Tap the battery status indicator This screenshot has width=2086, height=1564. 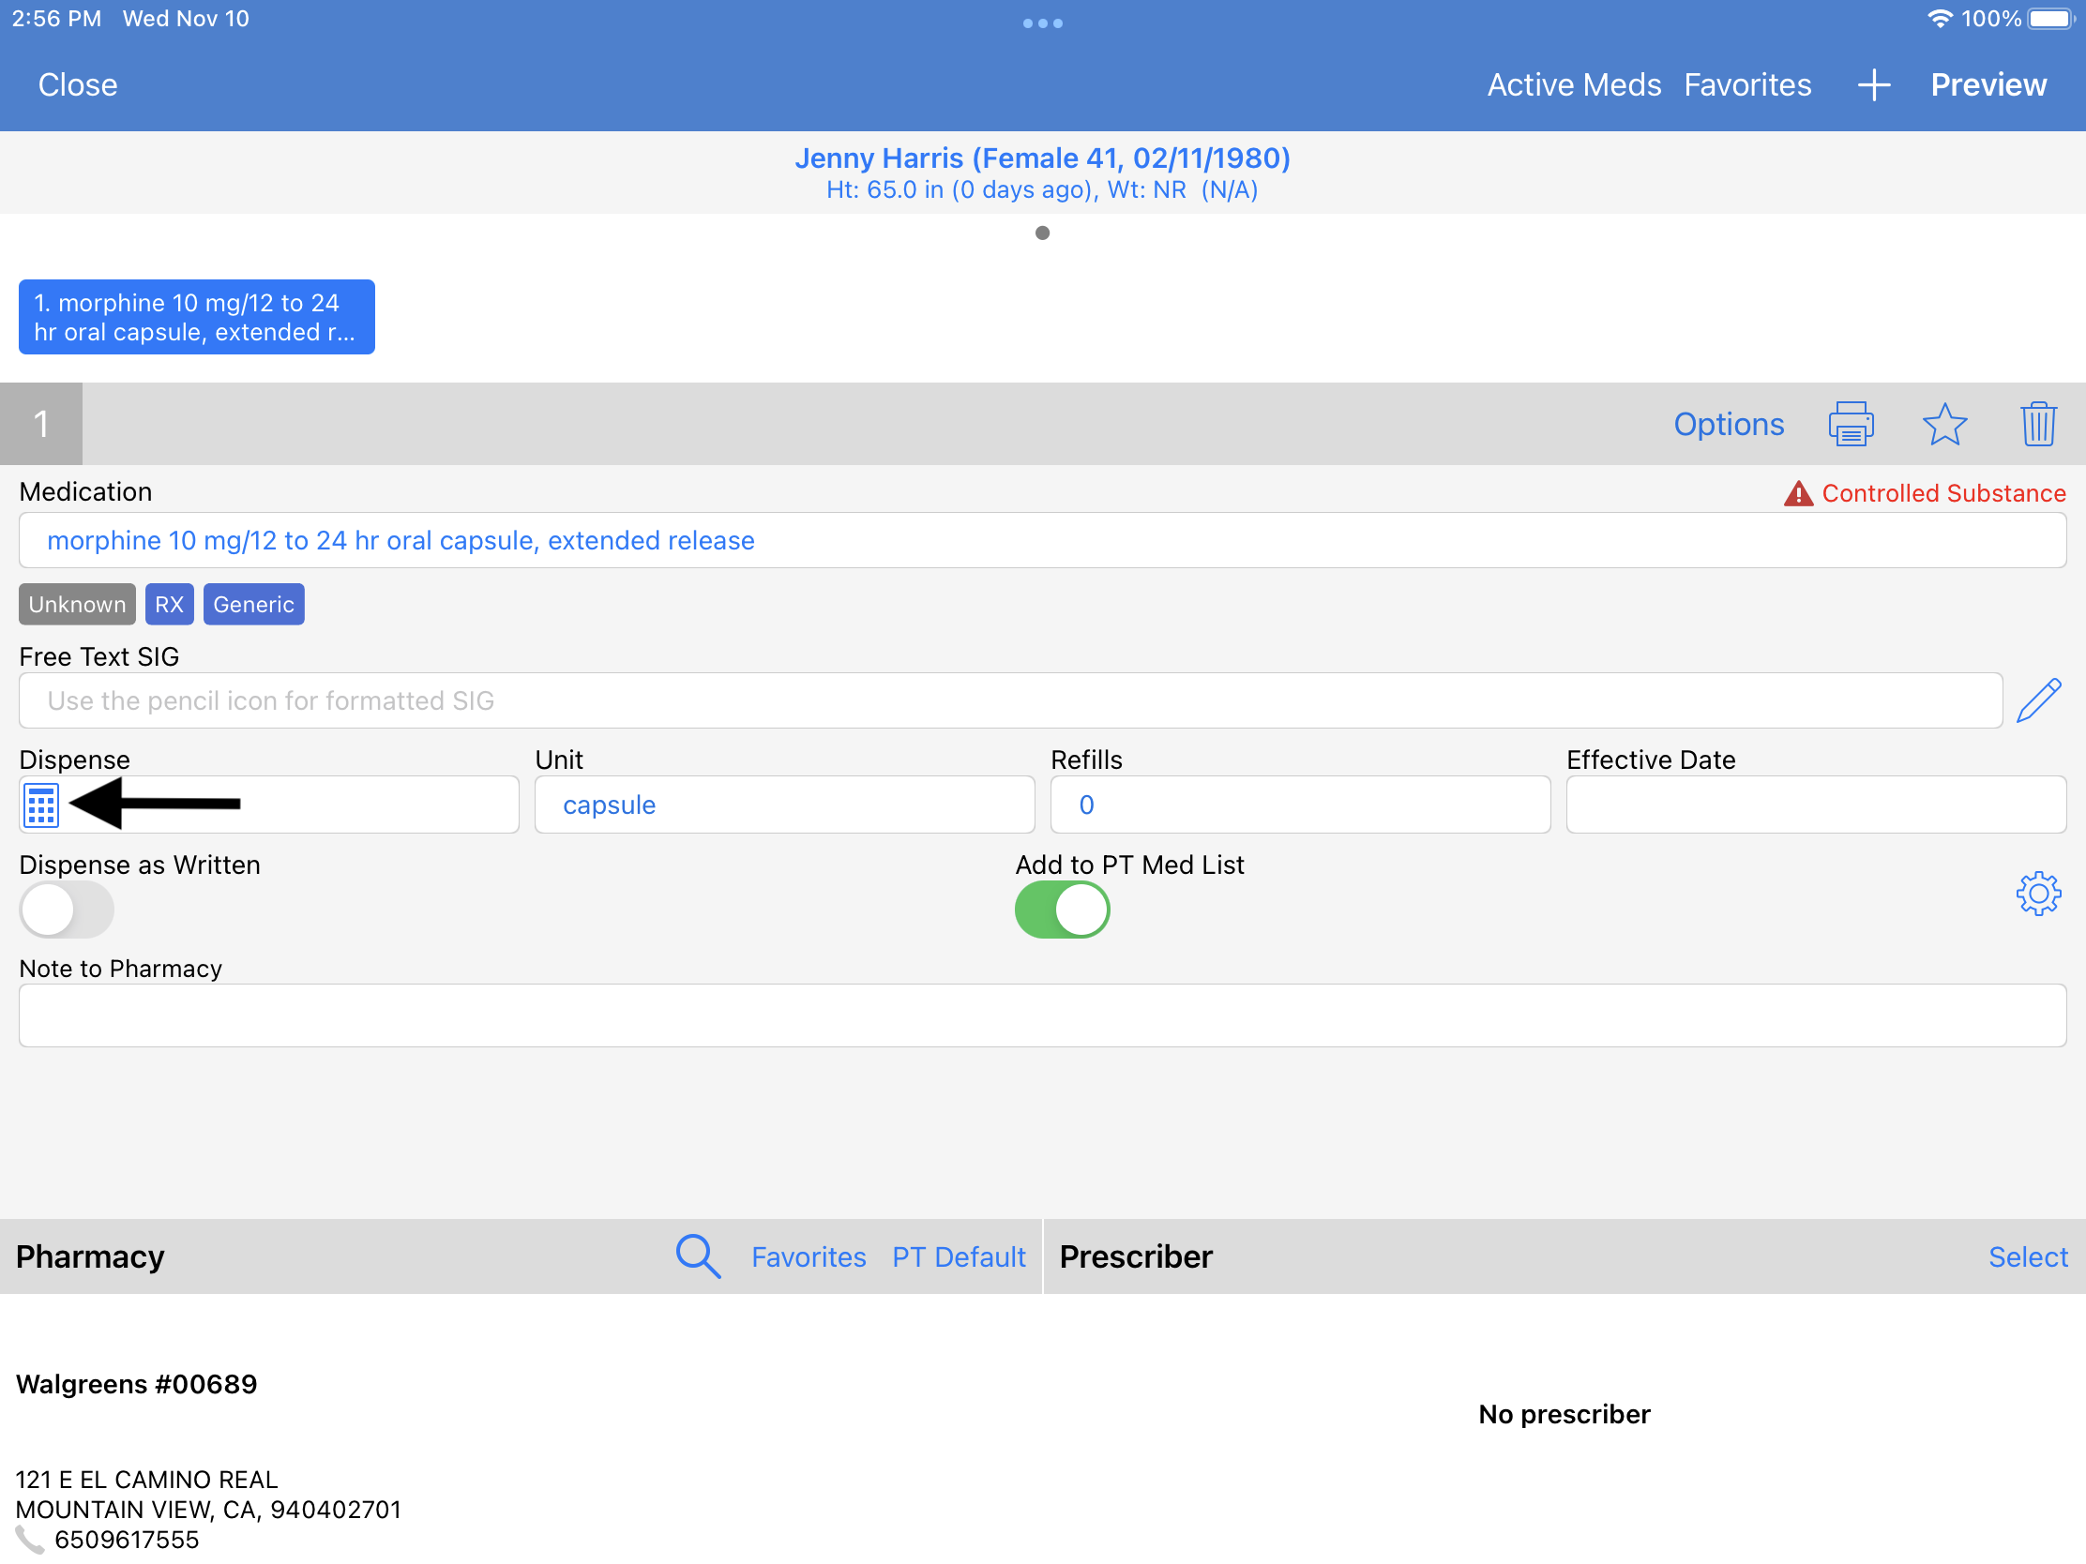2050,19
